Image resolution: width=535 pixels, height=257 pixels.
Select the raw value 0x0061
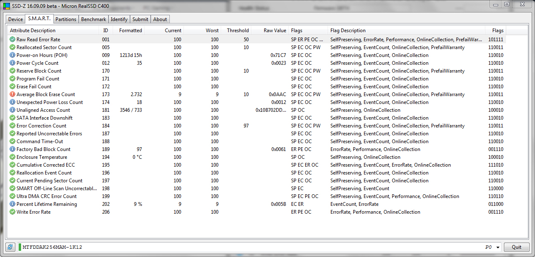coord(279,149)
